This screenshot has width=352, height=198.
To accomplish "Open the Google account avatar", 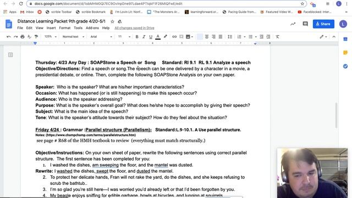I will pyautogui.click(x=343, y=24).
